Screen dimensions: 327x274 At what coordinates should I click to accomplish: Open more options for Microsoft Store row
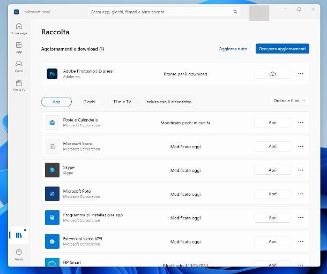pyautogui.click(x=301, y=147)
